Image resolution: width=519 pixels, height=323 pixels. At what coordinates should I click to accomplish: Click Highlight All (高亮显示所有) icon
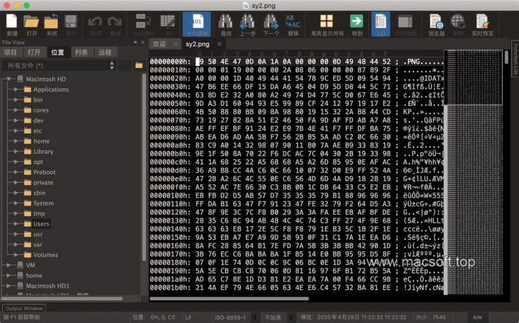pos(327,23)
